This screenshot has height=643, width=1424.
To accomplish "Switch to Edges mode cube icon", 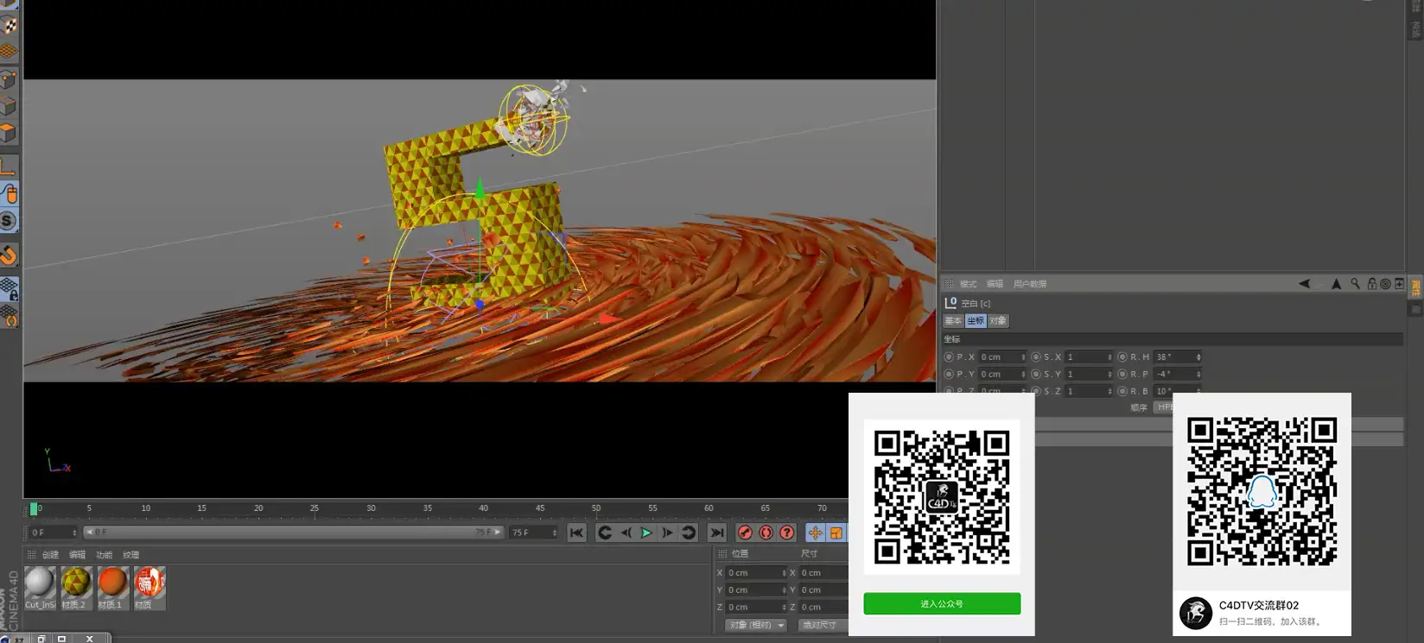I will [x=9, y=106].
